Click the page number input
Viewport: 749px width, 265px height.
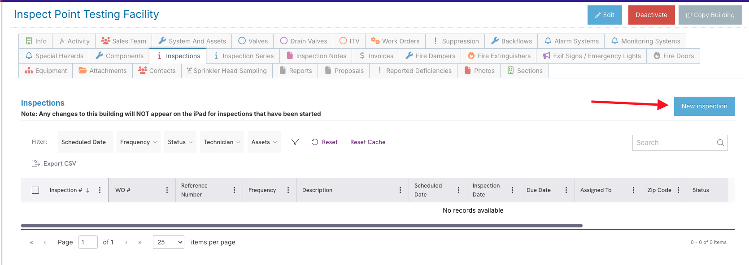click(x=88, y=242)
